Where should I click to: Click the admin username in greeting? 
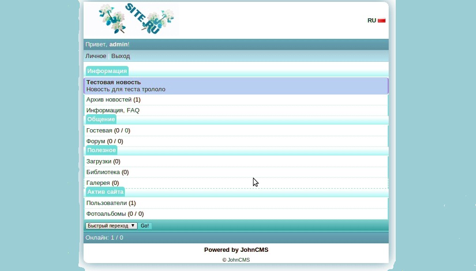(118, 44)
